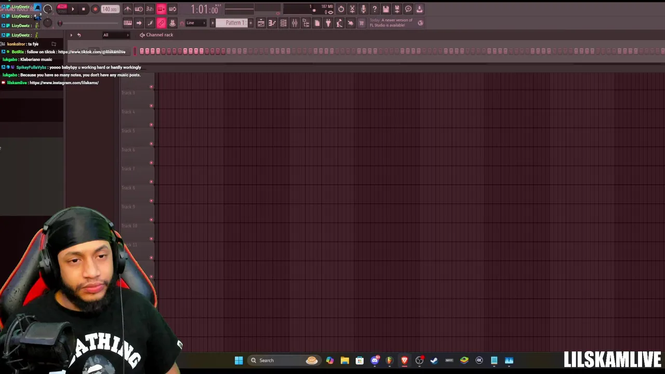Screen dimensions: 665x374
Task: Click the taskbar Search box
Action: click(x=284, y=360)
